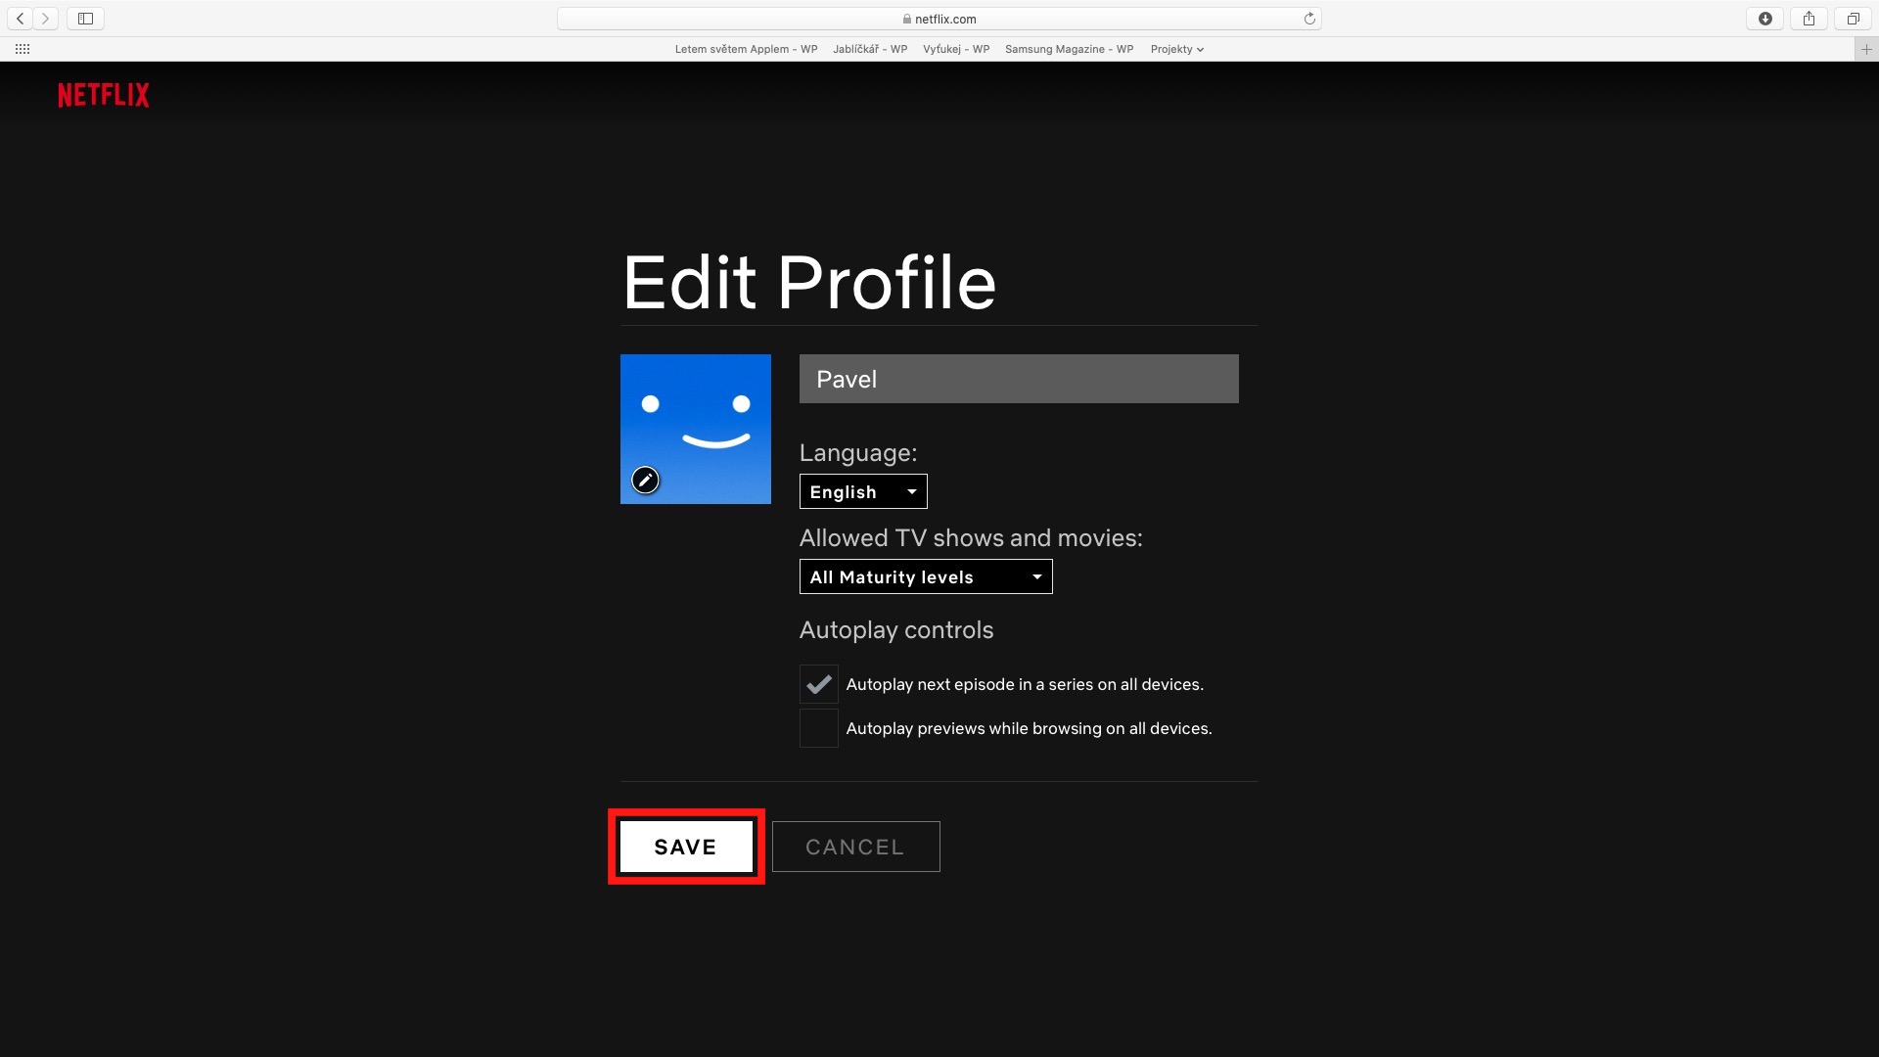The width and height of the screenshot is (1879, 1057).
Task: Click the pencil edit avatar icon
Action: coord(645,480)
